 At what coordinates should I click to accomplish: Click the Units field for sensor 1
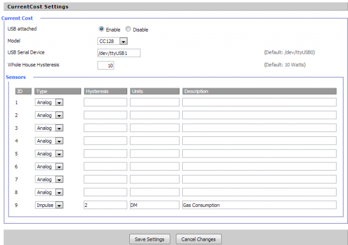pos(154,102)
